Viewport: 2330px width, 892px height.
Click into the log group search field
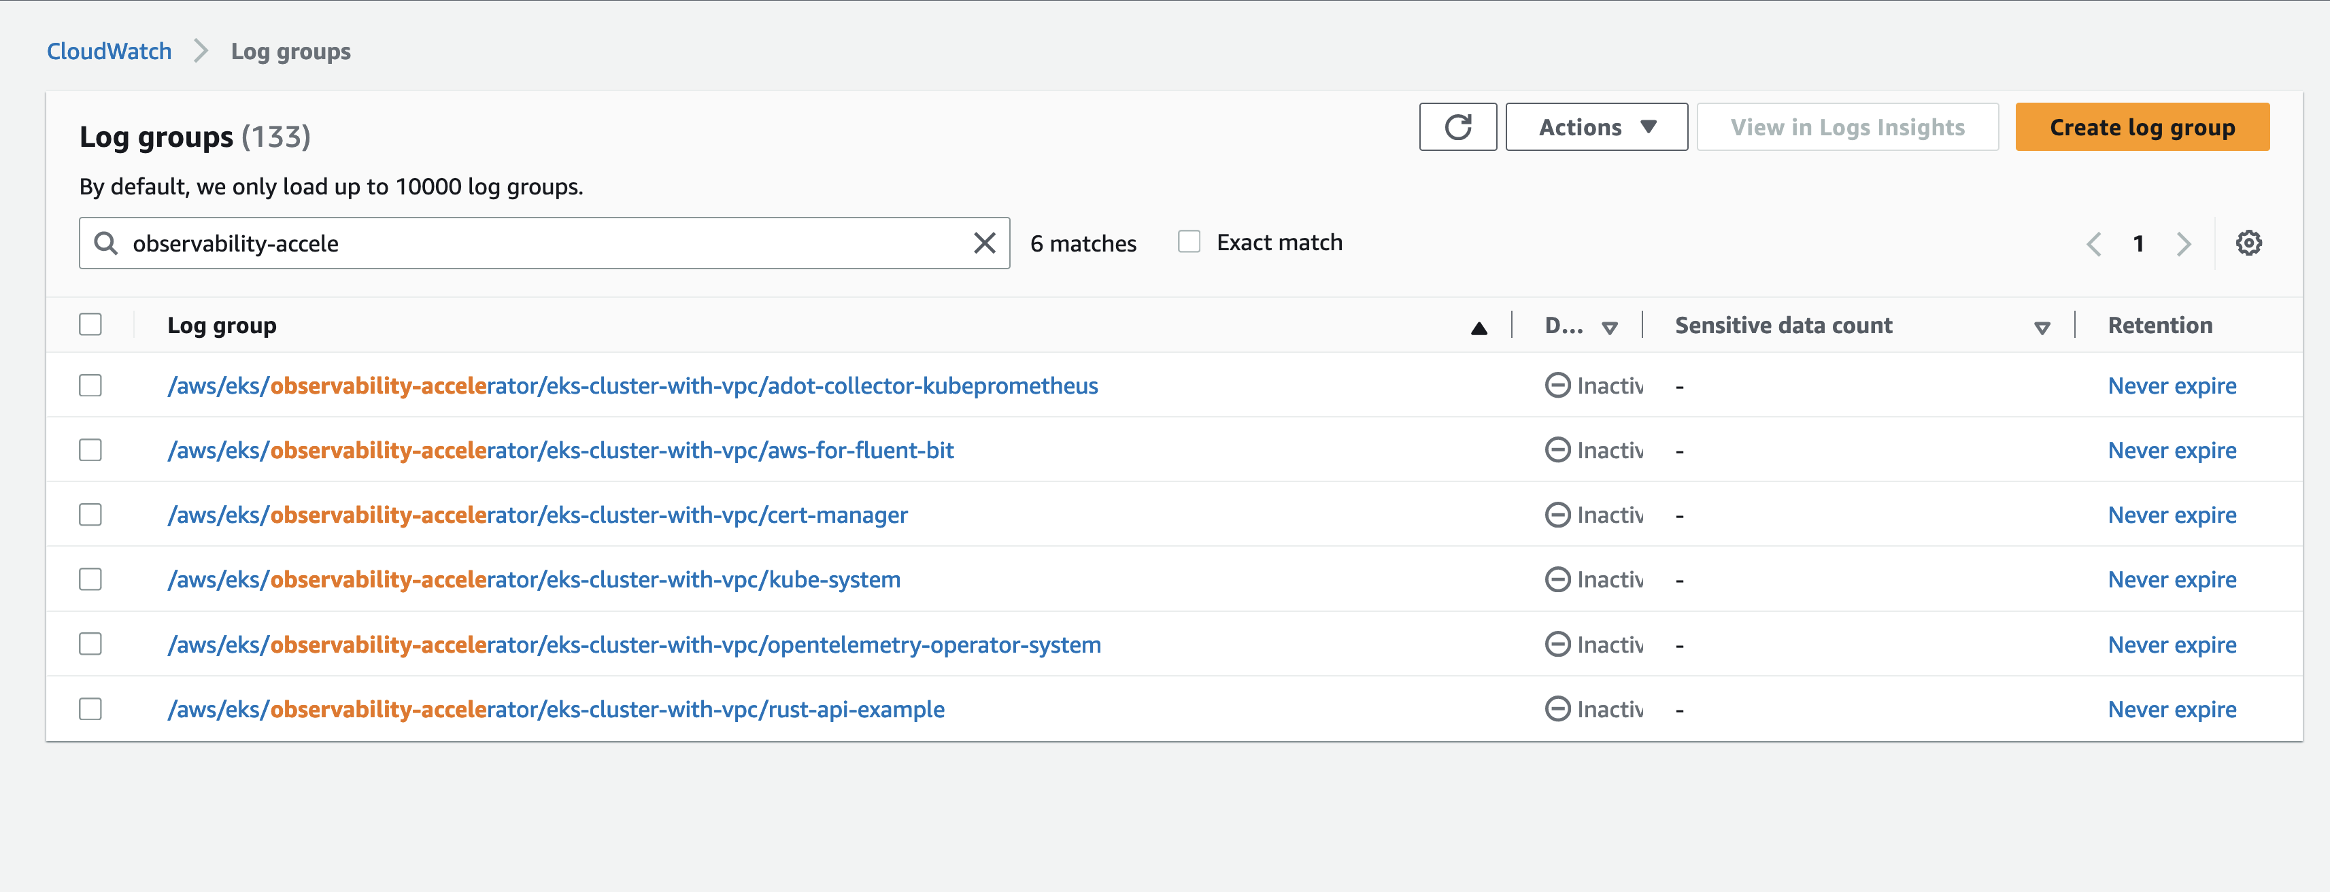[543, 243]
